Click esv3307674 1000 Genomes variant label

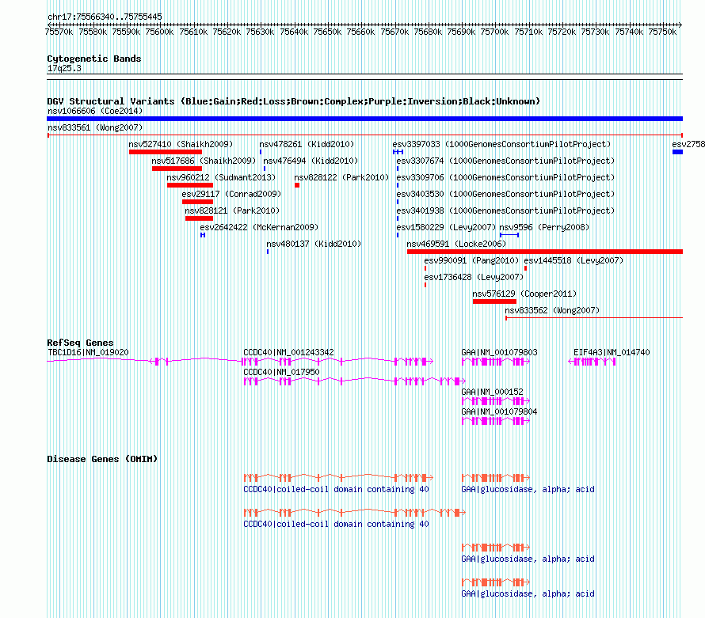pyautogui.click(x=505, y=161)
